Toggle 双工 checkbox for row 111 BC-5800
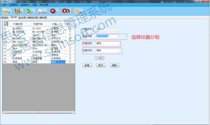Viewport: 210px width, 125px height. (x=70, y=28)
